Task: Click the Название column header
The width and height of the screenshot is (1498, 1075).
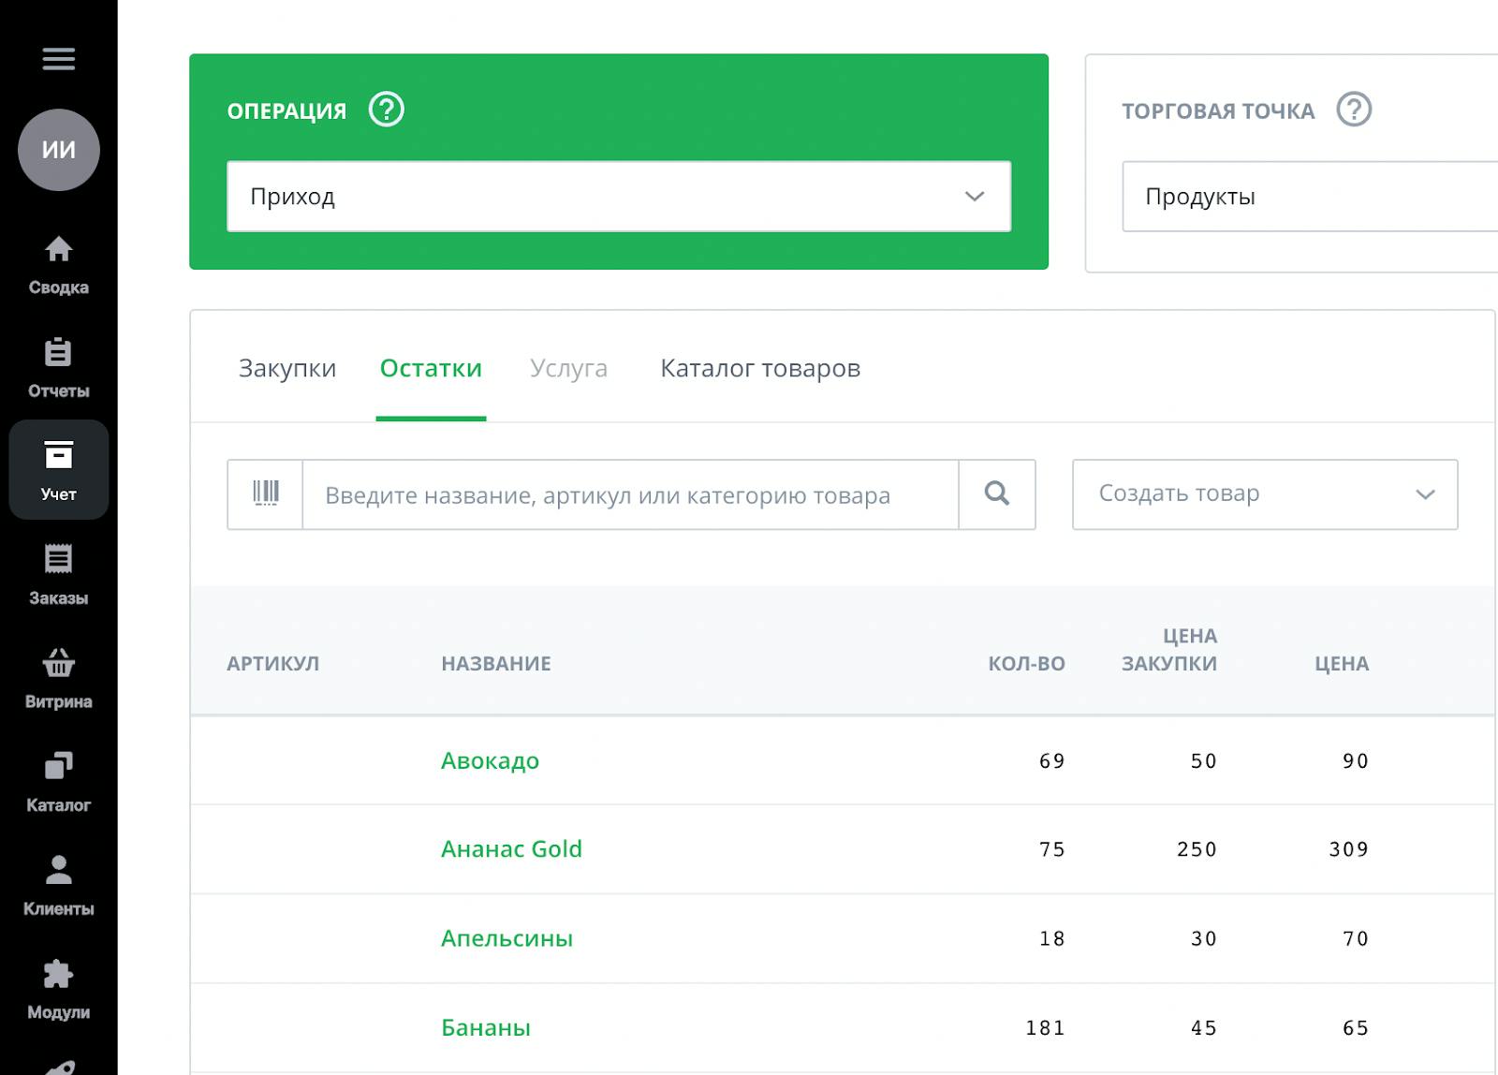Action: [x=496, y=663]
